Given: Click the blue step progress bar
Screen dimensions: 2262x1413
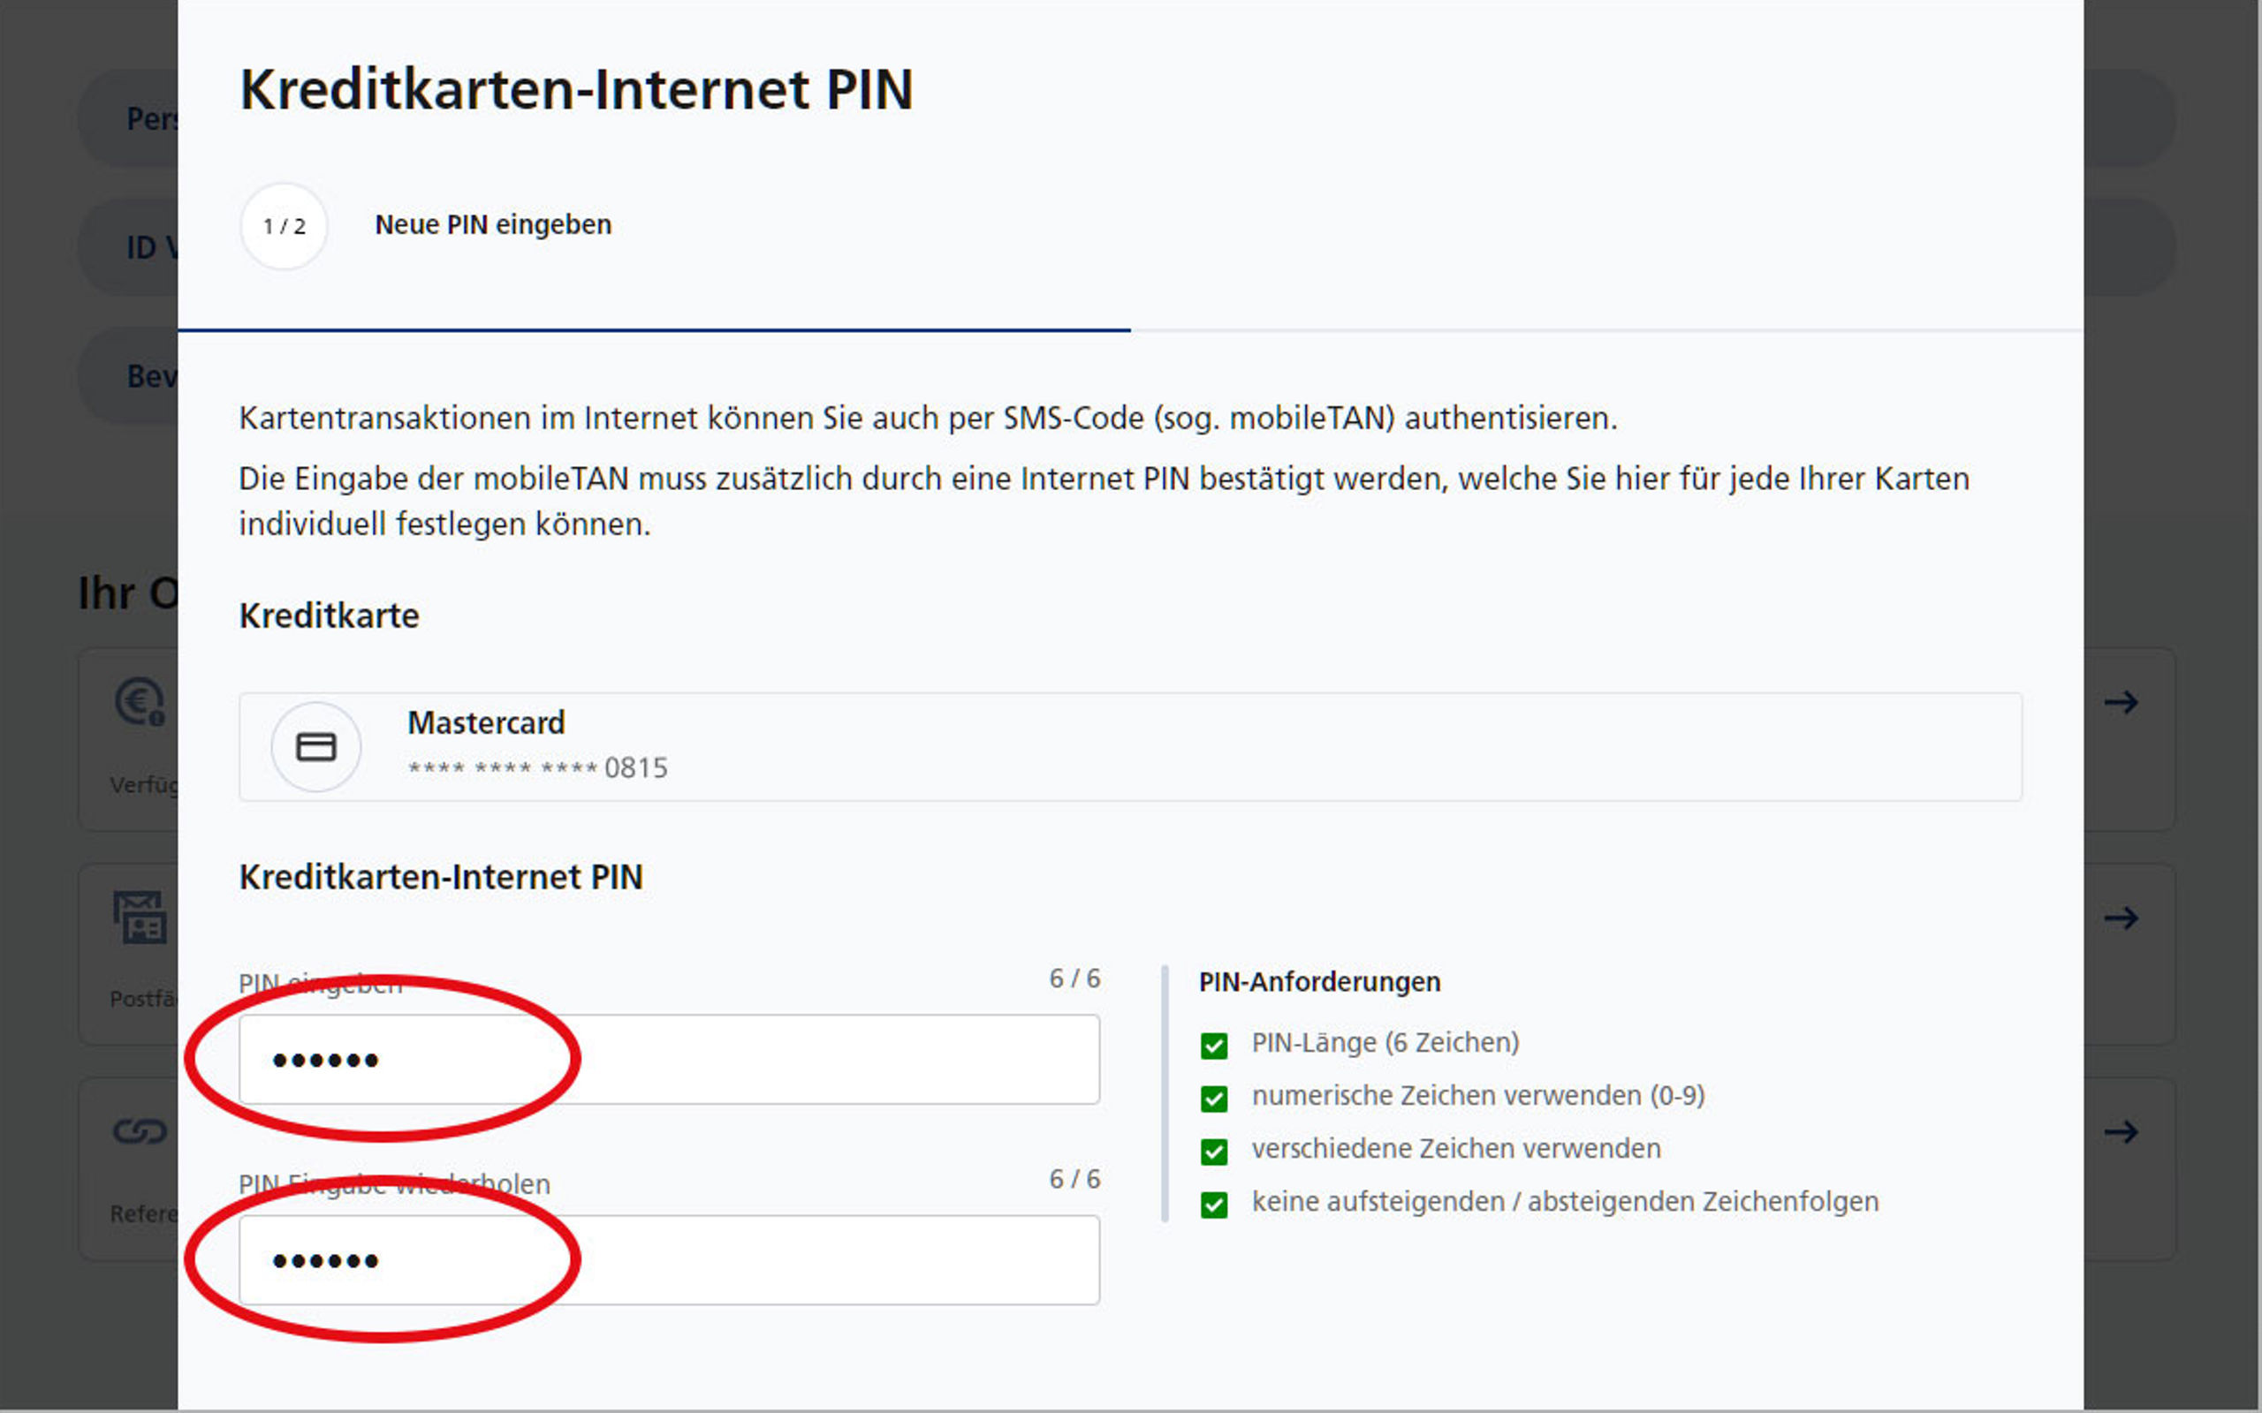Looking at the screenshot, I should 653,330.
